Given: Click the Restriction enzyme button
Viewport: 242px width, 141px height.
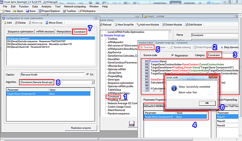Looking at the screenshot, I should [81, 128].
